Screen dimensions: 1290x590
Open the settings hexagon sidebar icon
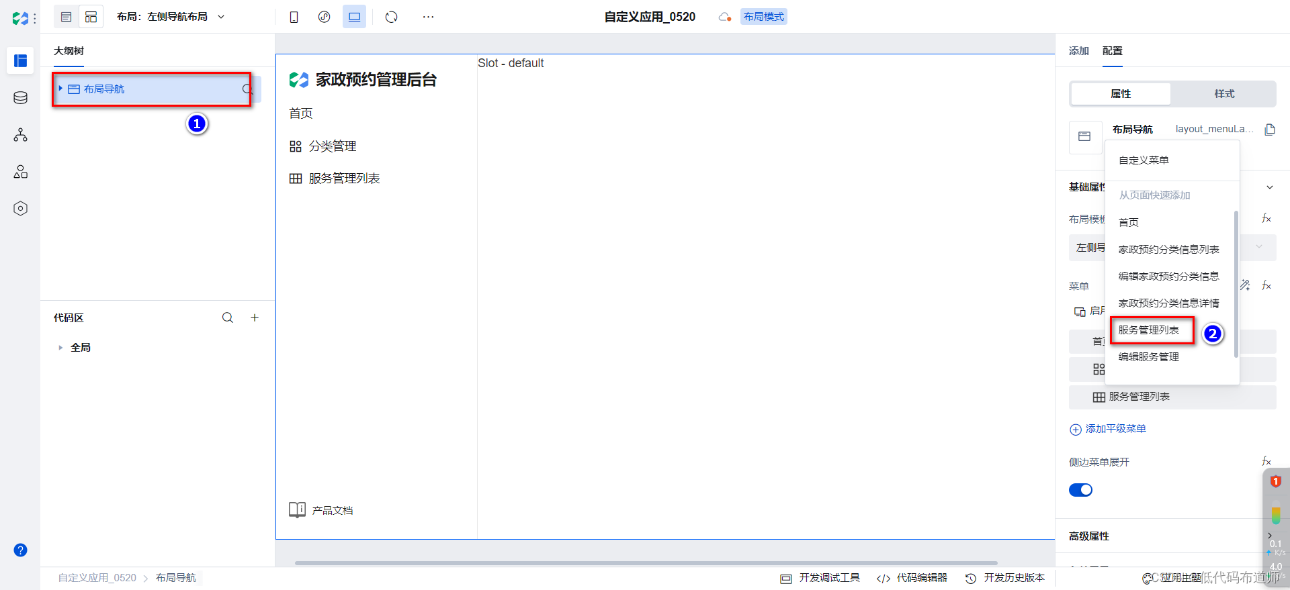click(x=20, y=209)
